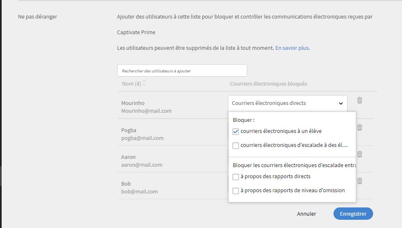Viewport: 402px width, 228px height.
Task: Select the Pogba user name
Action: pos(129,130)
